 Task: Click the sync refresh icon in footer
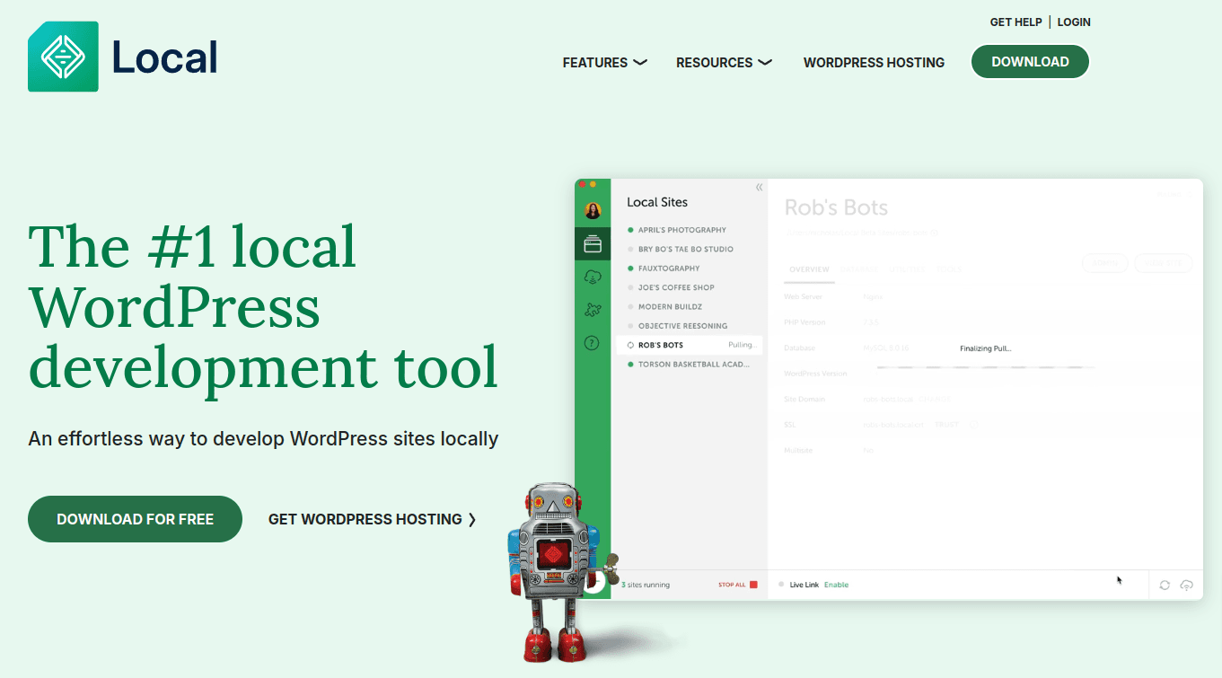tap(1165, 585)
